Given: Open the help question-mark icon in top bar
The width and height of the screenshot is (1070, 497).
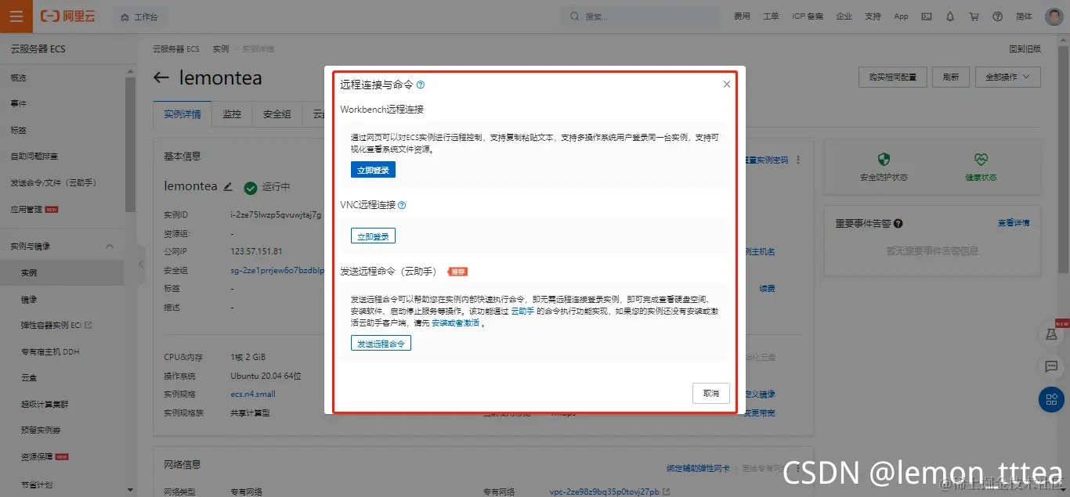Looking at the screenshot, I should click(x=997, y=16).
